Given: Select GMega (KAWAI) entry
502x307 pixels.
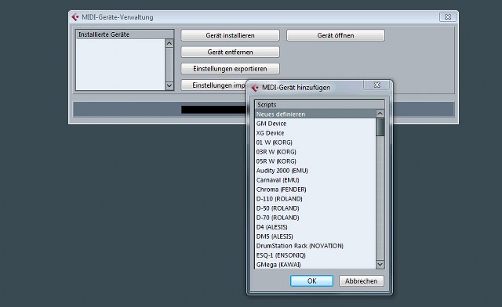Looking at the screenshot, I should click(315, 265).
